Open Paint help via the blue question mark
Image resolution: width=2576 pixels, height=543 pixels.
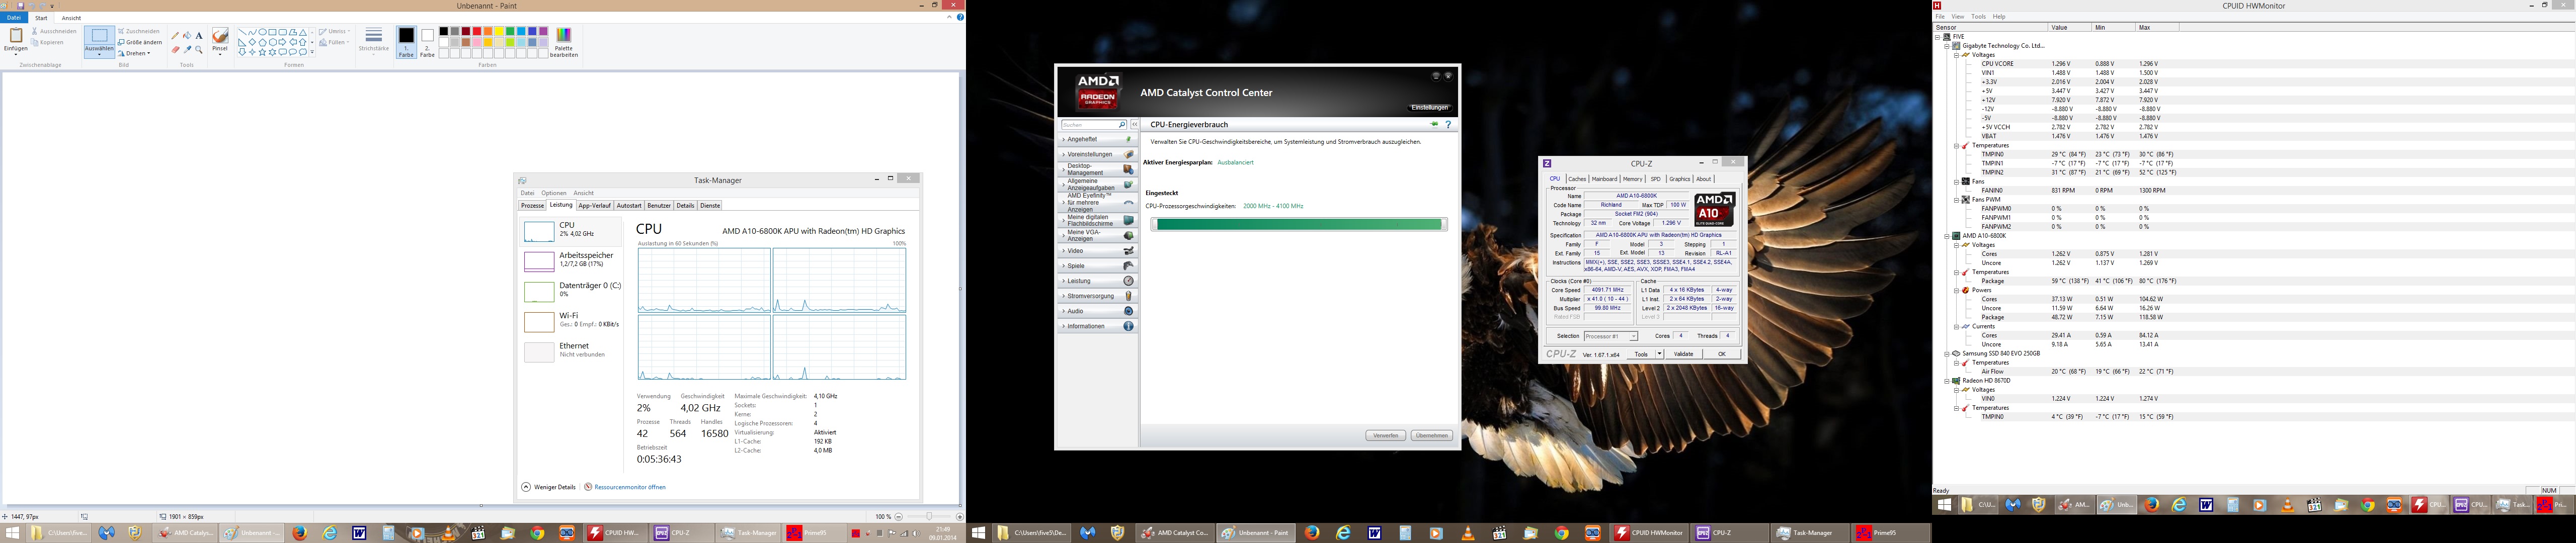coord(961,17)
